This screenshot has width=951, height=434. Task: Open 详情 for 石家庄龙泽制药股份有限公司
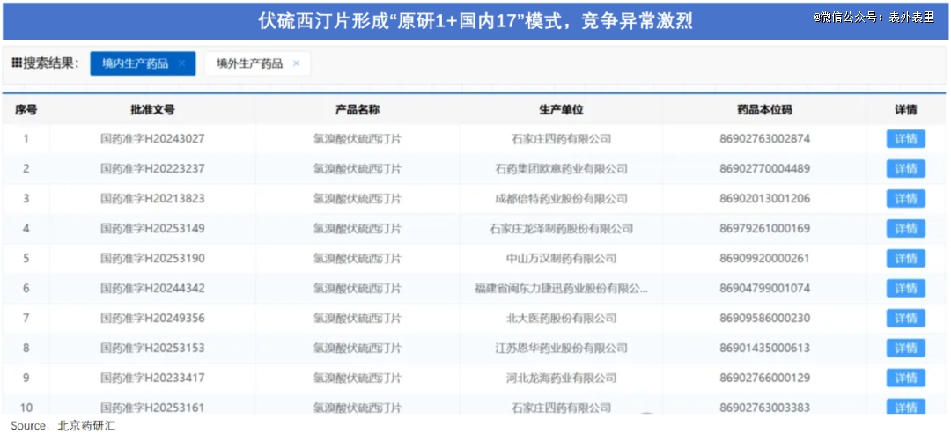click(905, 229)
